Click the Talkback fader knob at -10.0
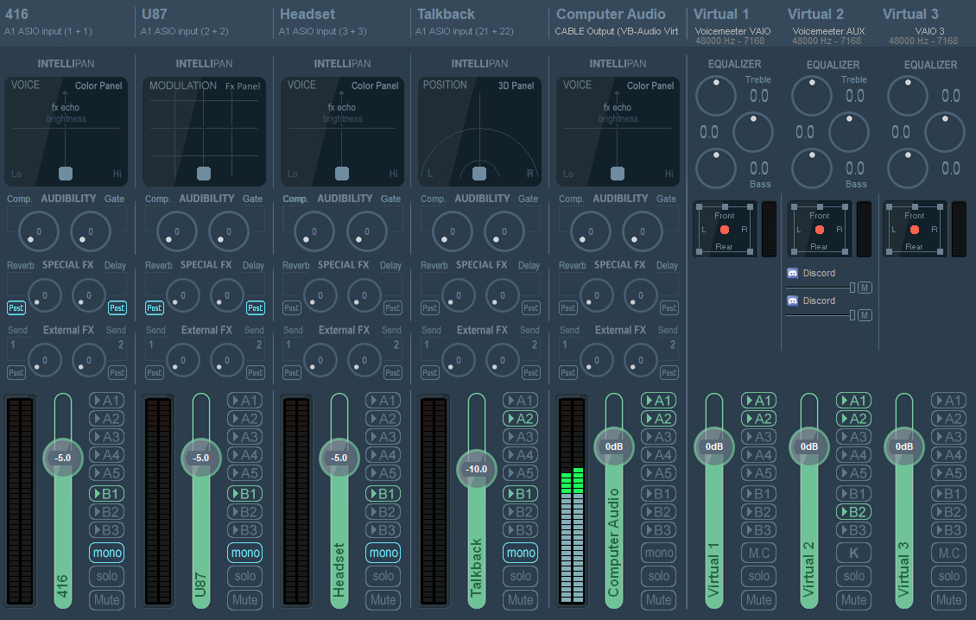The height and width of the screenshot is (620, 976). click(477, 469)
